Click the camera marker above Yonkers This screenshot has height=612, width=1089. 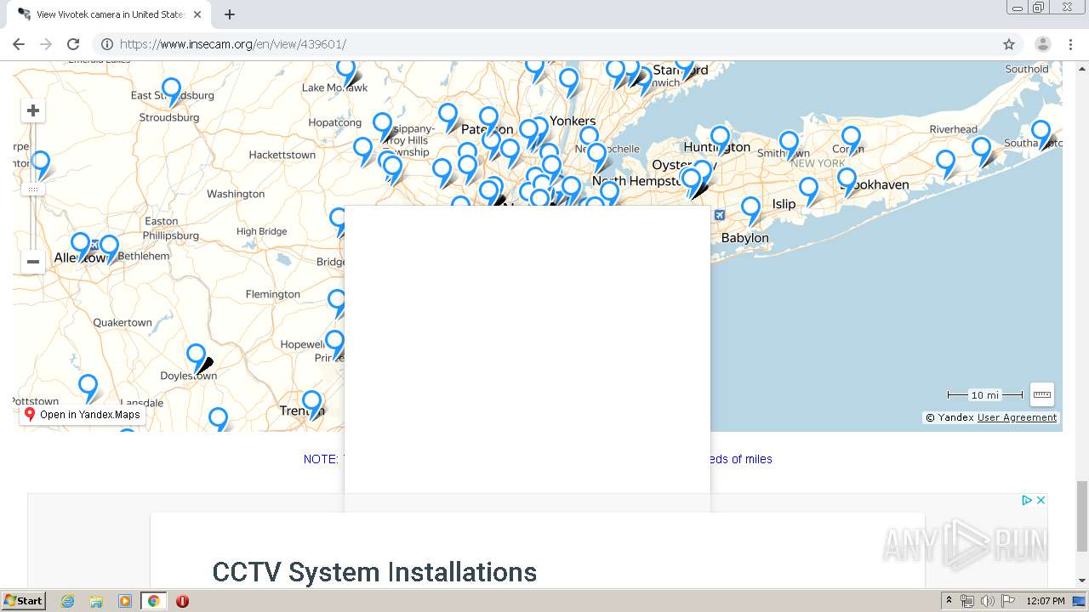pyautogui.click(x=568, y=81)
